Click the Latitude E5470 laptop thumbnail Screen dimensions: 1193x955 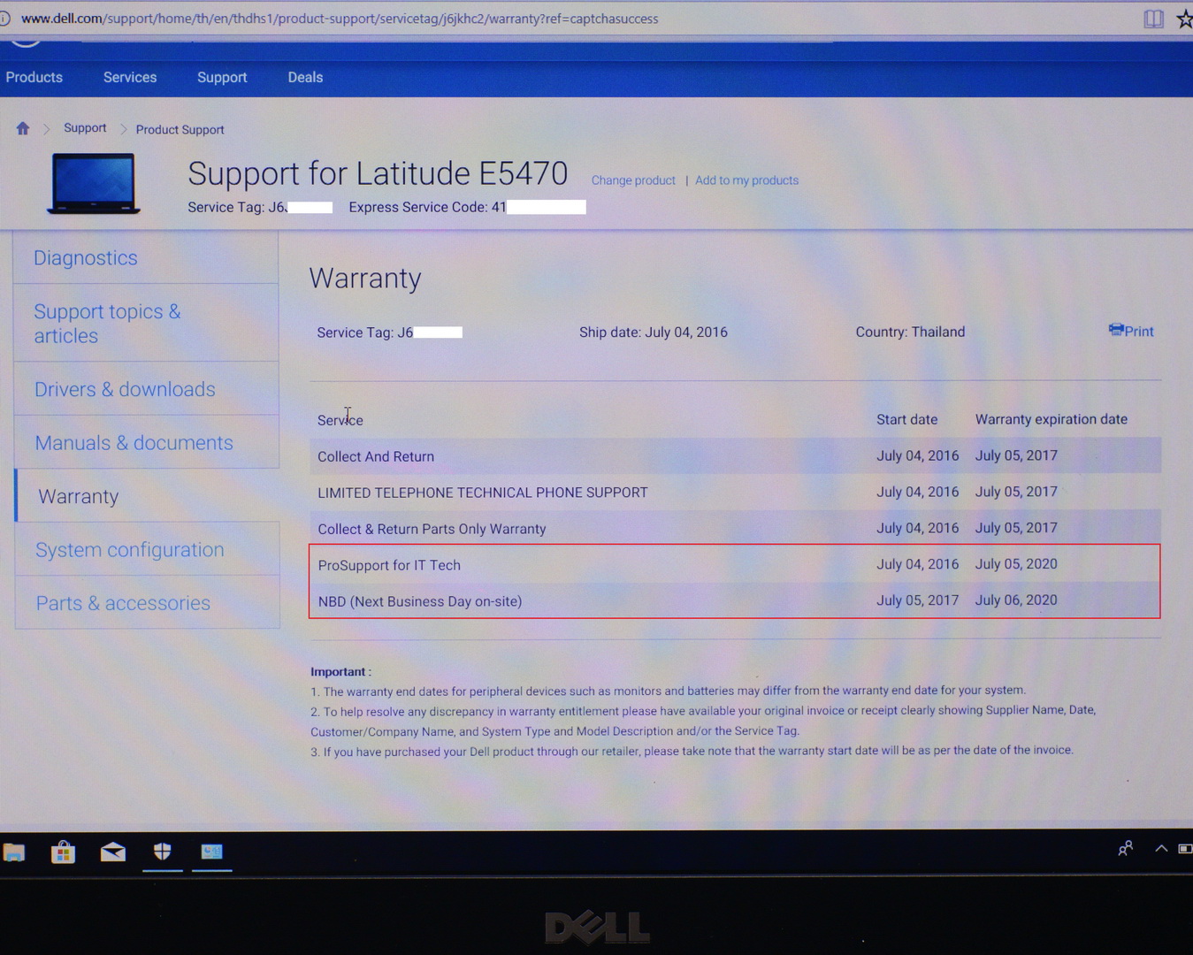pos(93,184)
